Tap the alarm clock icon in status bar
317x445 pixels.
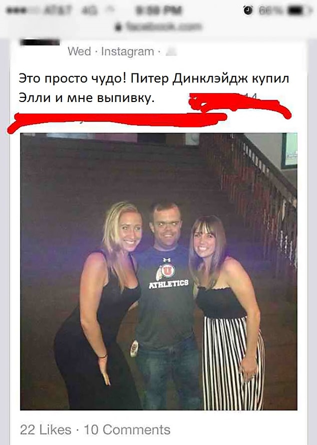(x=248, y=10)
